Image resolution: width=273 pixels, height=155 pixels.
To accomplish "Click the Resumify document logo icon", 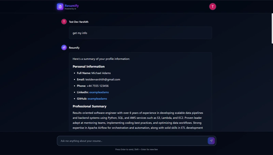I will [60, 6].
